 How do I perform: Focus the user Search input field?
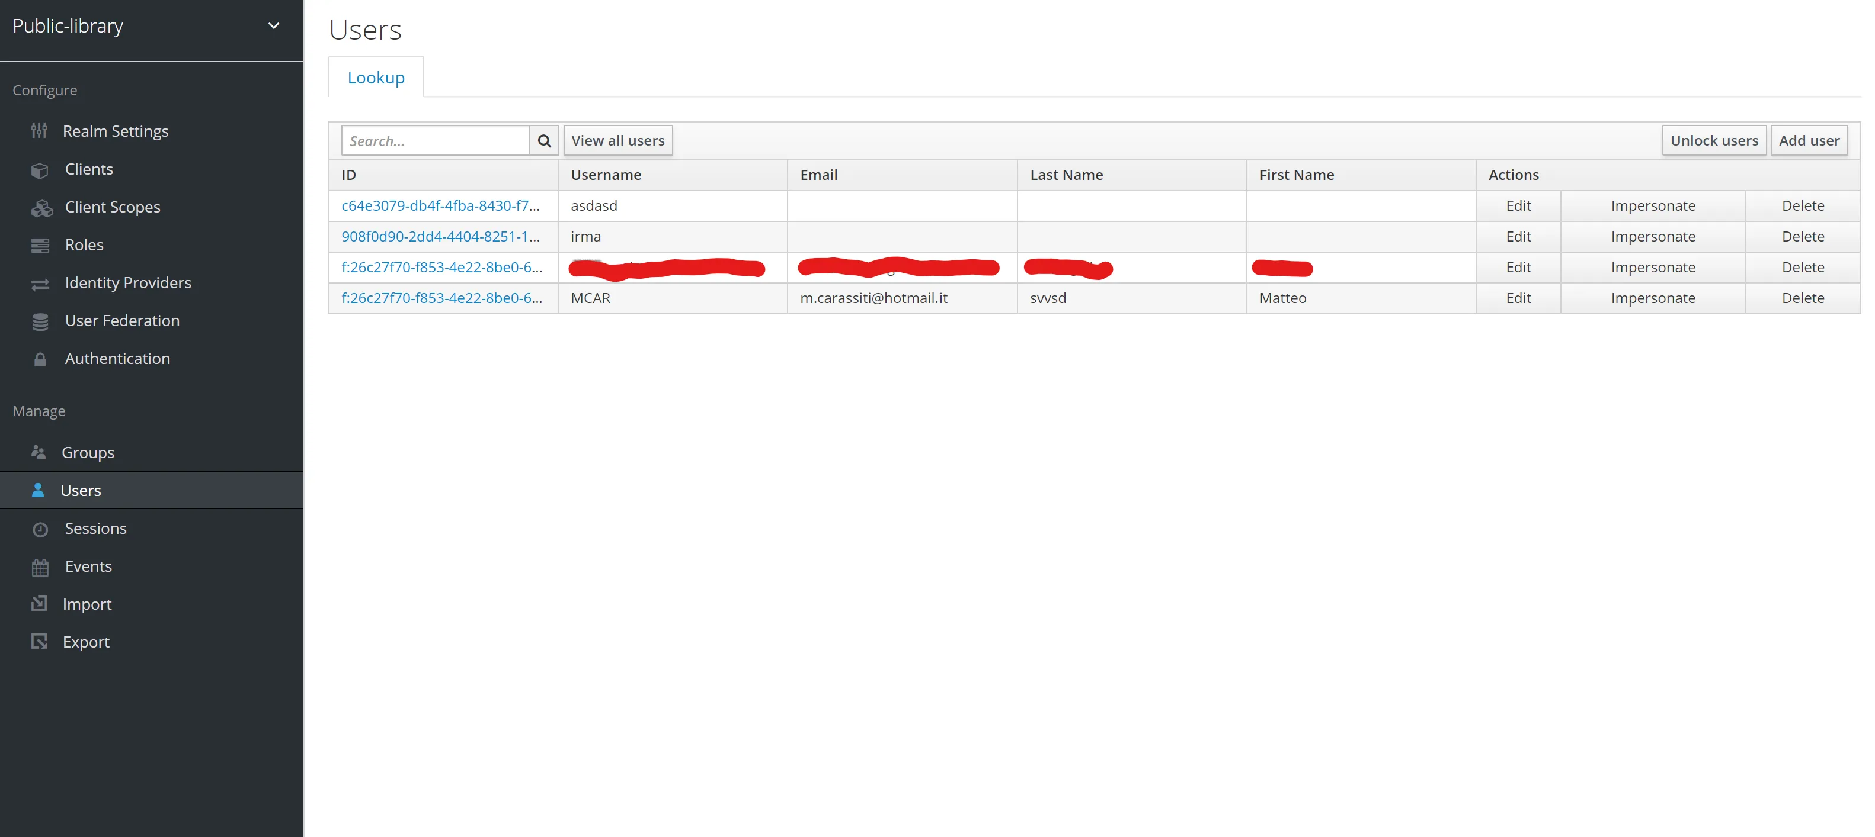pos(435,141)
